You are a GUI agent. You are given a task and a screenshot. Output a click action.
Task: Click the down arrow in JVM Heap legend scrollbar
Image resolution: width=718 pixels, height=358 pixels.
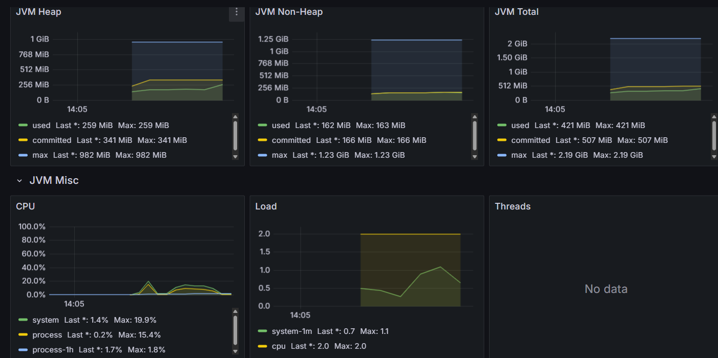[x=235, y=157]
